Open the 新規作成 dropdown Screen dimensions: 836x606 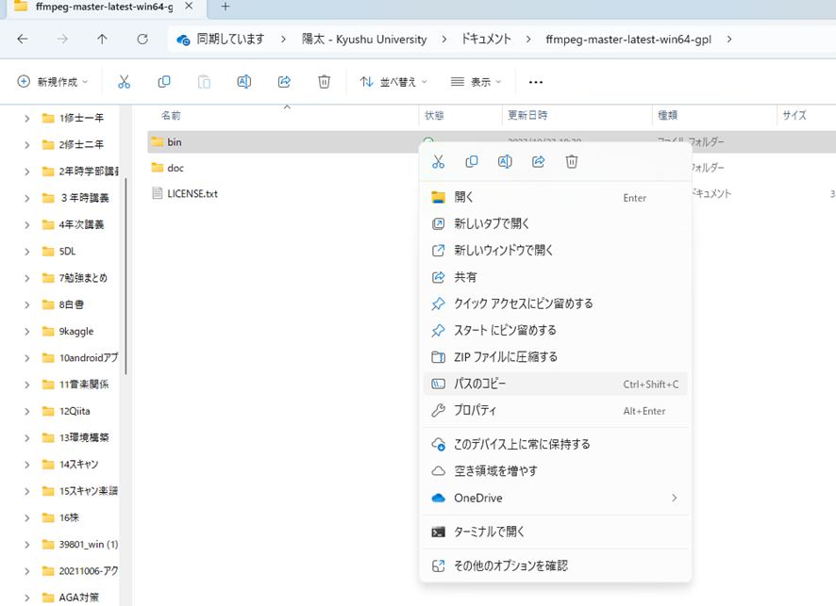tap(52, 82)
